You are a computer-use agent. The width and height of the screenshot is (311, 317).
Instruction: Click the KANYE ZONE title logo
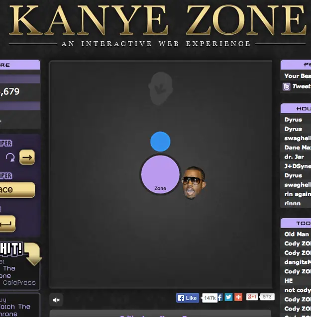point(157,20)
